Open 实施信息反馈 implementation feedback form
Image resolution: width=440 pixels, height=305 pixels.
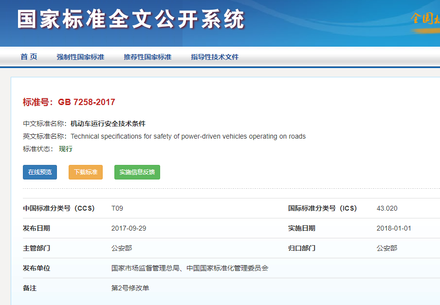[137, 172]
